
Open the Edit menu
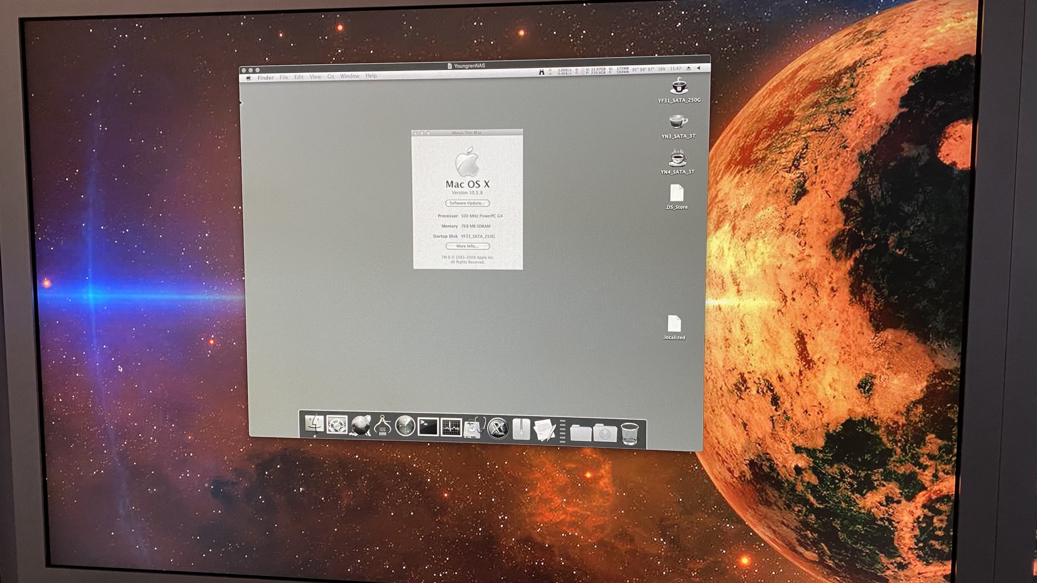[x=299, y=77]
